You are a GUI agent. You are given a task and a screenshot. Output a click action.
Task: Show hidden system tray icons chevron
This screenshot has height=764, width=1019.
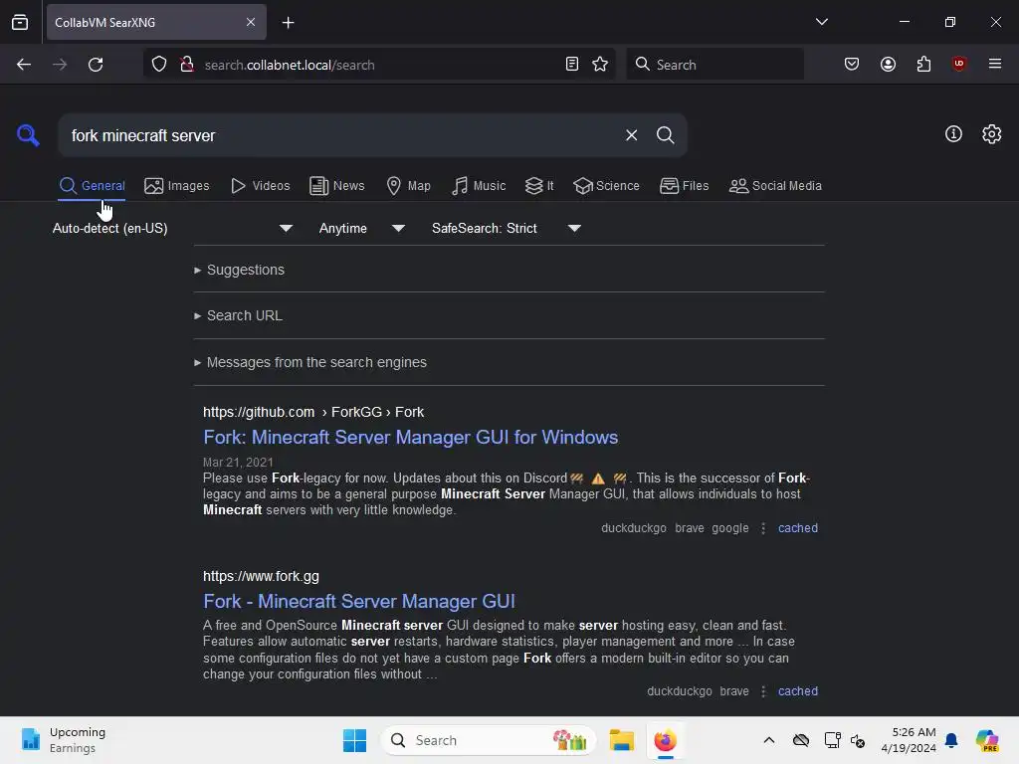(x=769, y=740)
